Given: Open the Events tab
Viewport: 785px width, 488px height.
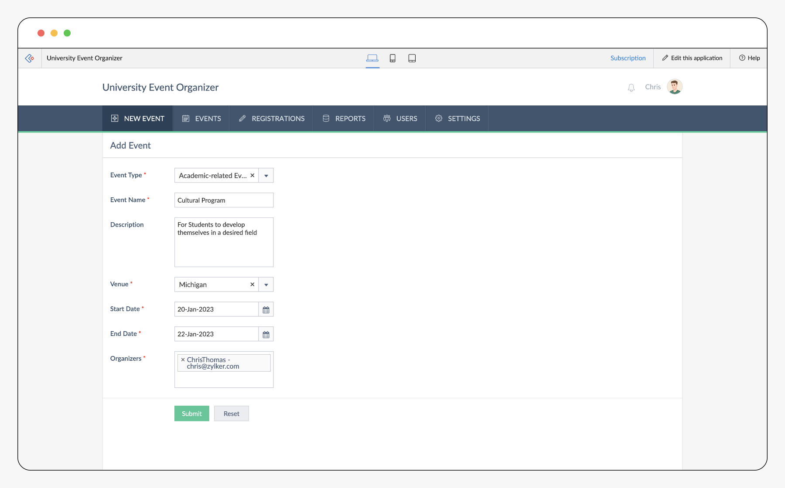Looking at the screenshot, I should pyautogui.click(x=201, y=119).
